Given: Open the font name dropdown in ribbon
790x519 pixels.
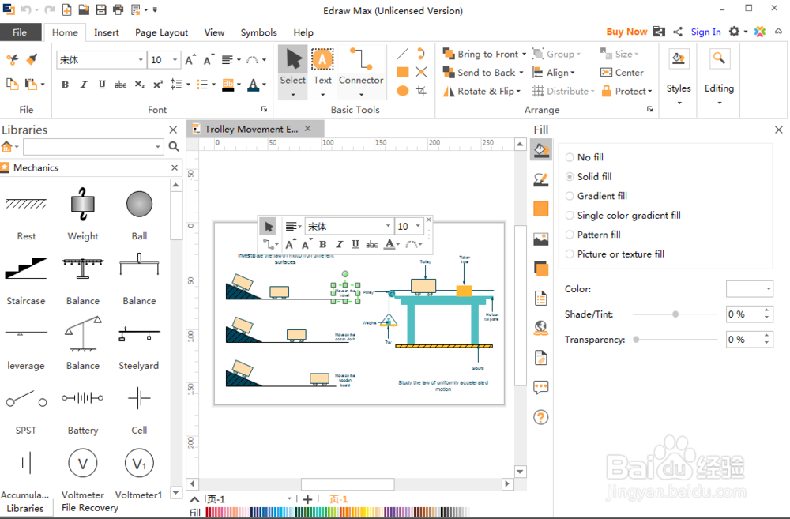Looking at the screenshot, I should [x=141, y=60].
